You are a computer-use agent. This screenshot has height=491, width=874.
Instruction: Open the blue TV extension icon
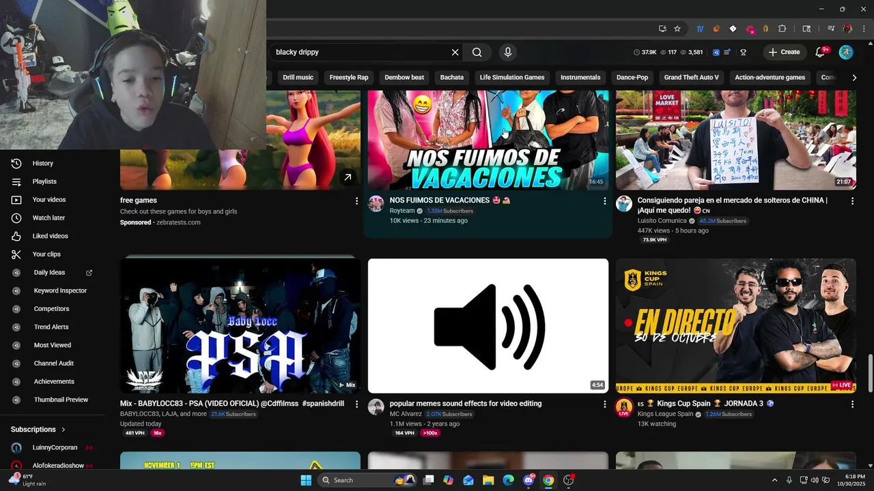700,29
